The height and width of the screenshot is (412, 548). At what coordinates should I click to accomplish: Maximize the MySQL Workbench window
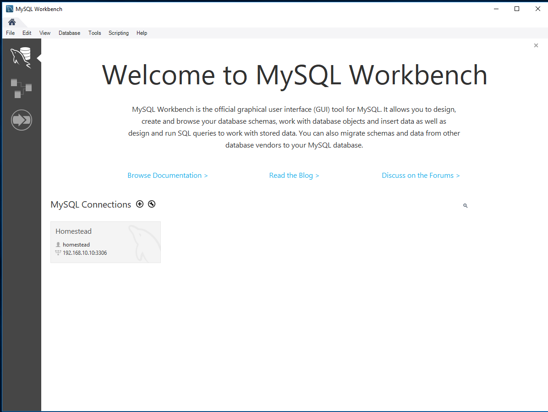click(517, 9)
